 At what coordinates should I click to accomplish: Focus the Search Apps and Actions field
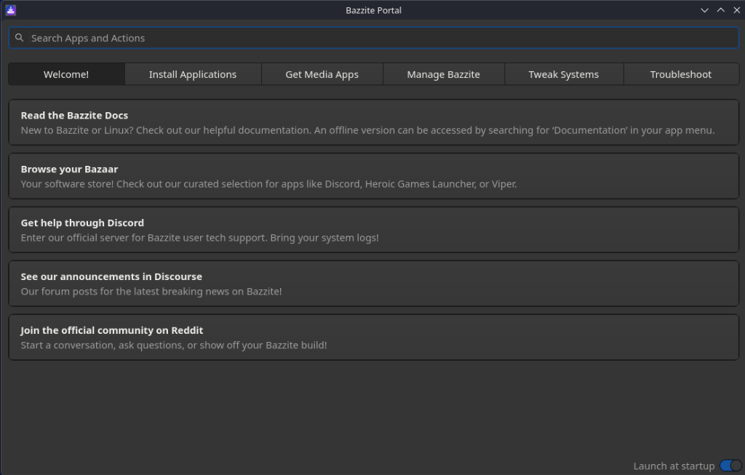tap(373, 38)
